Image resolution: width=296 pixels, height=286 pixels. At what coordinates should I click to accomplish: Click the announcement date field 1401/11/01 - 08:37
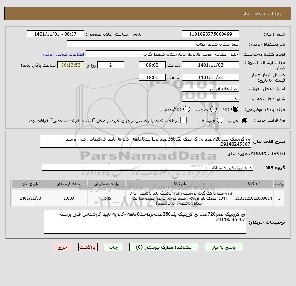point(55,34)
